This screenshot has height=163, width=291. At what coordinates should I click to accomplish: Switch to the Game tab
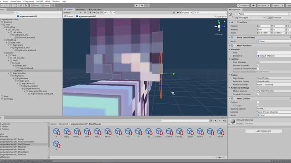pyautogui.click(x=80, y=10)
